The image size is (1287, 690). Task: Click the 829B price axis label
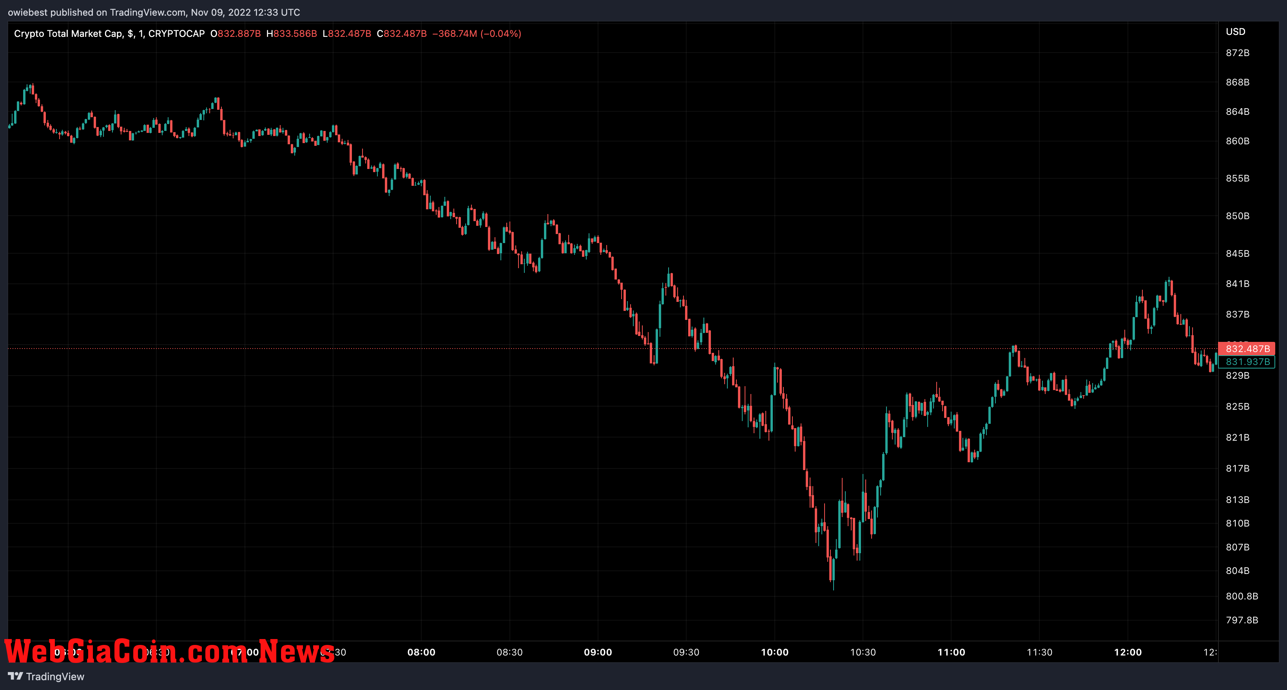click(1238, 375)
